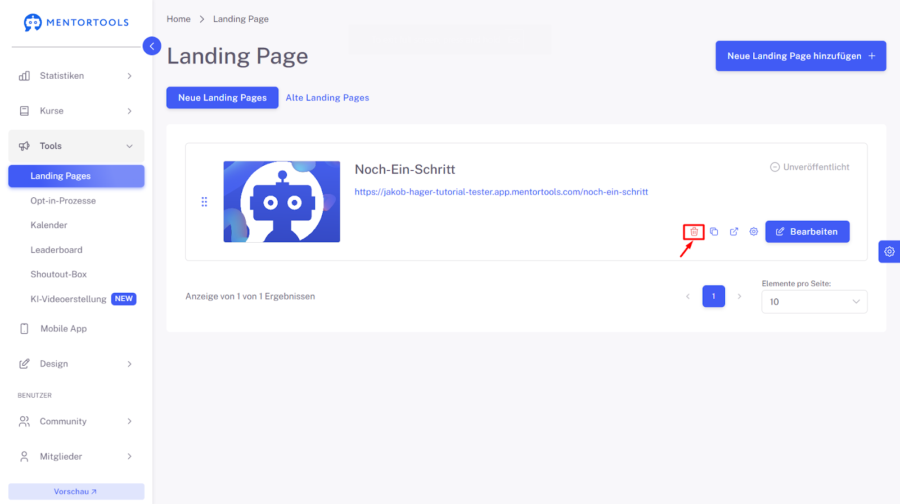The image size is (900, 504).
Task: Open Elemente pro Seite dropdown
Action: (814, 302)
